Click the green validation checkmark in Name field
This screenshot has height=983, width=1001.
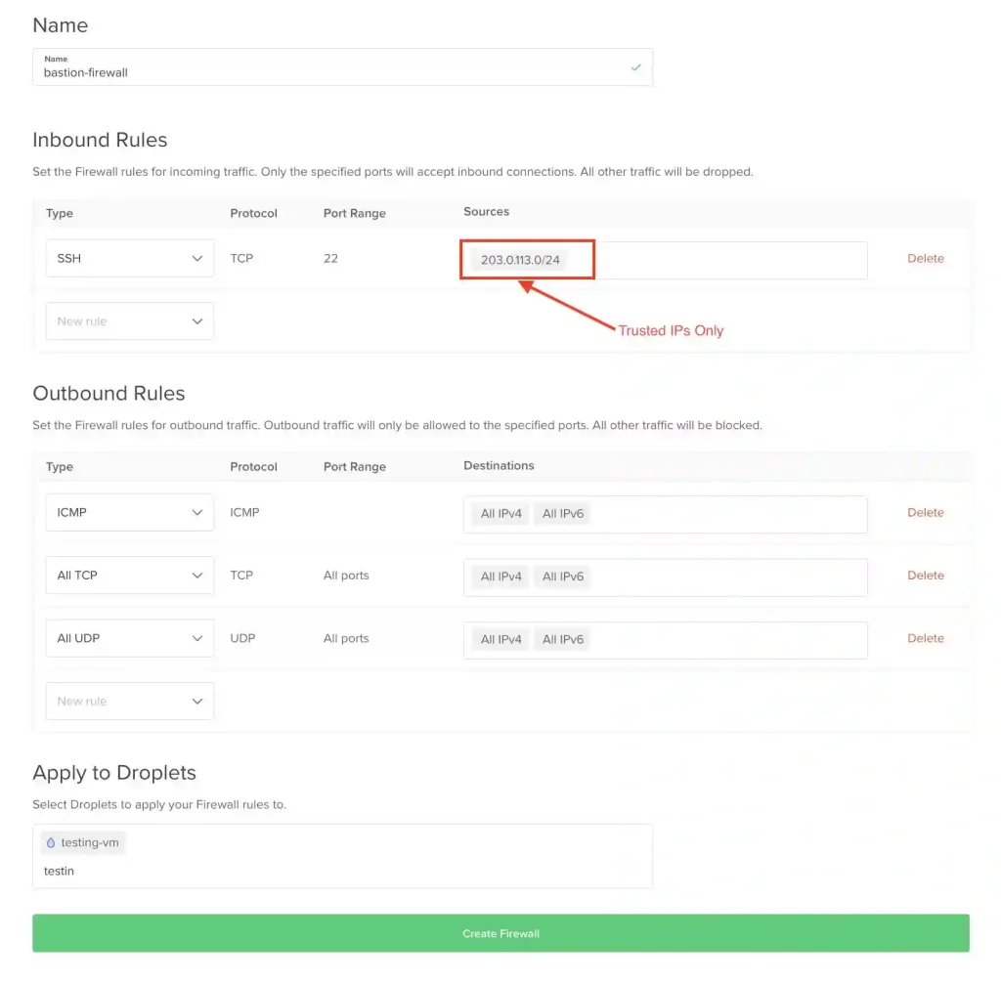point(635,67)
